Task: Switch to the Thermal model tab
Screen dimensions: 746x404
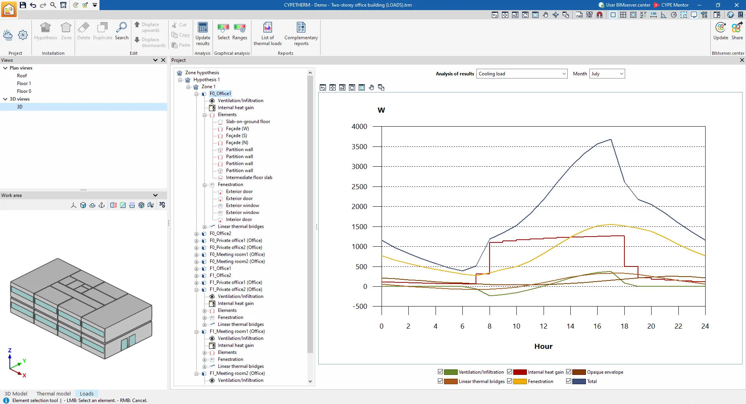Action: click(x=54, y=394)
